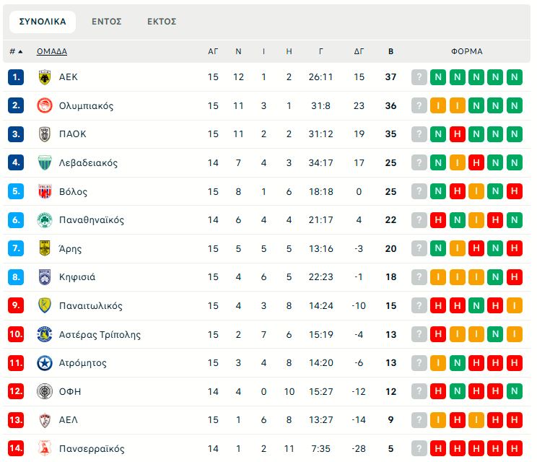This screenshot has height=462, width=537.
Task: Sort table by the # rank column
Action: click(x=15, y=51)
